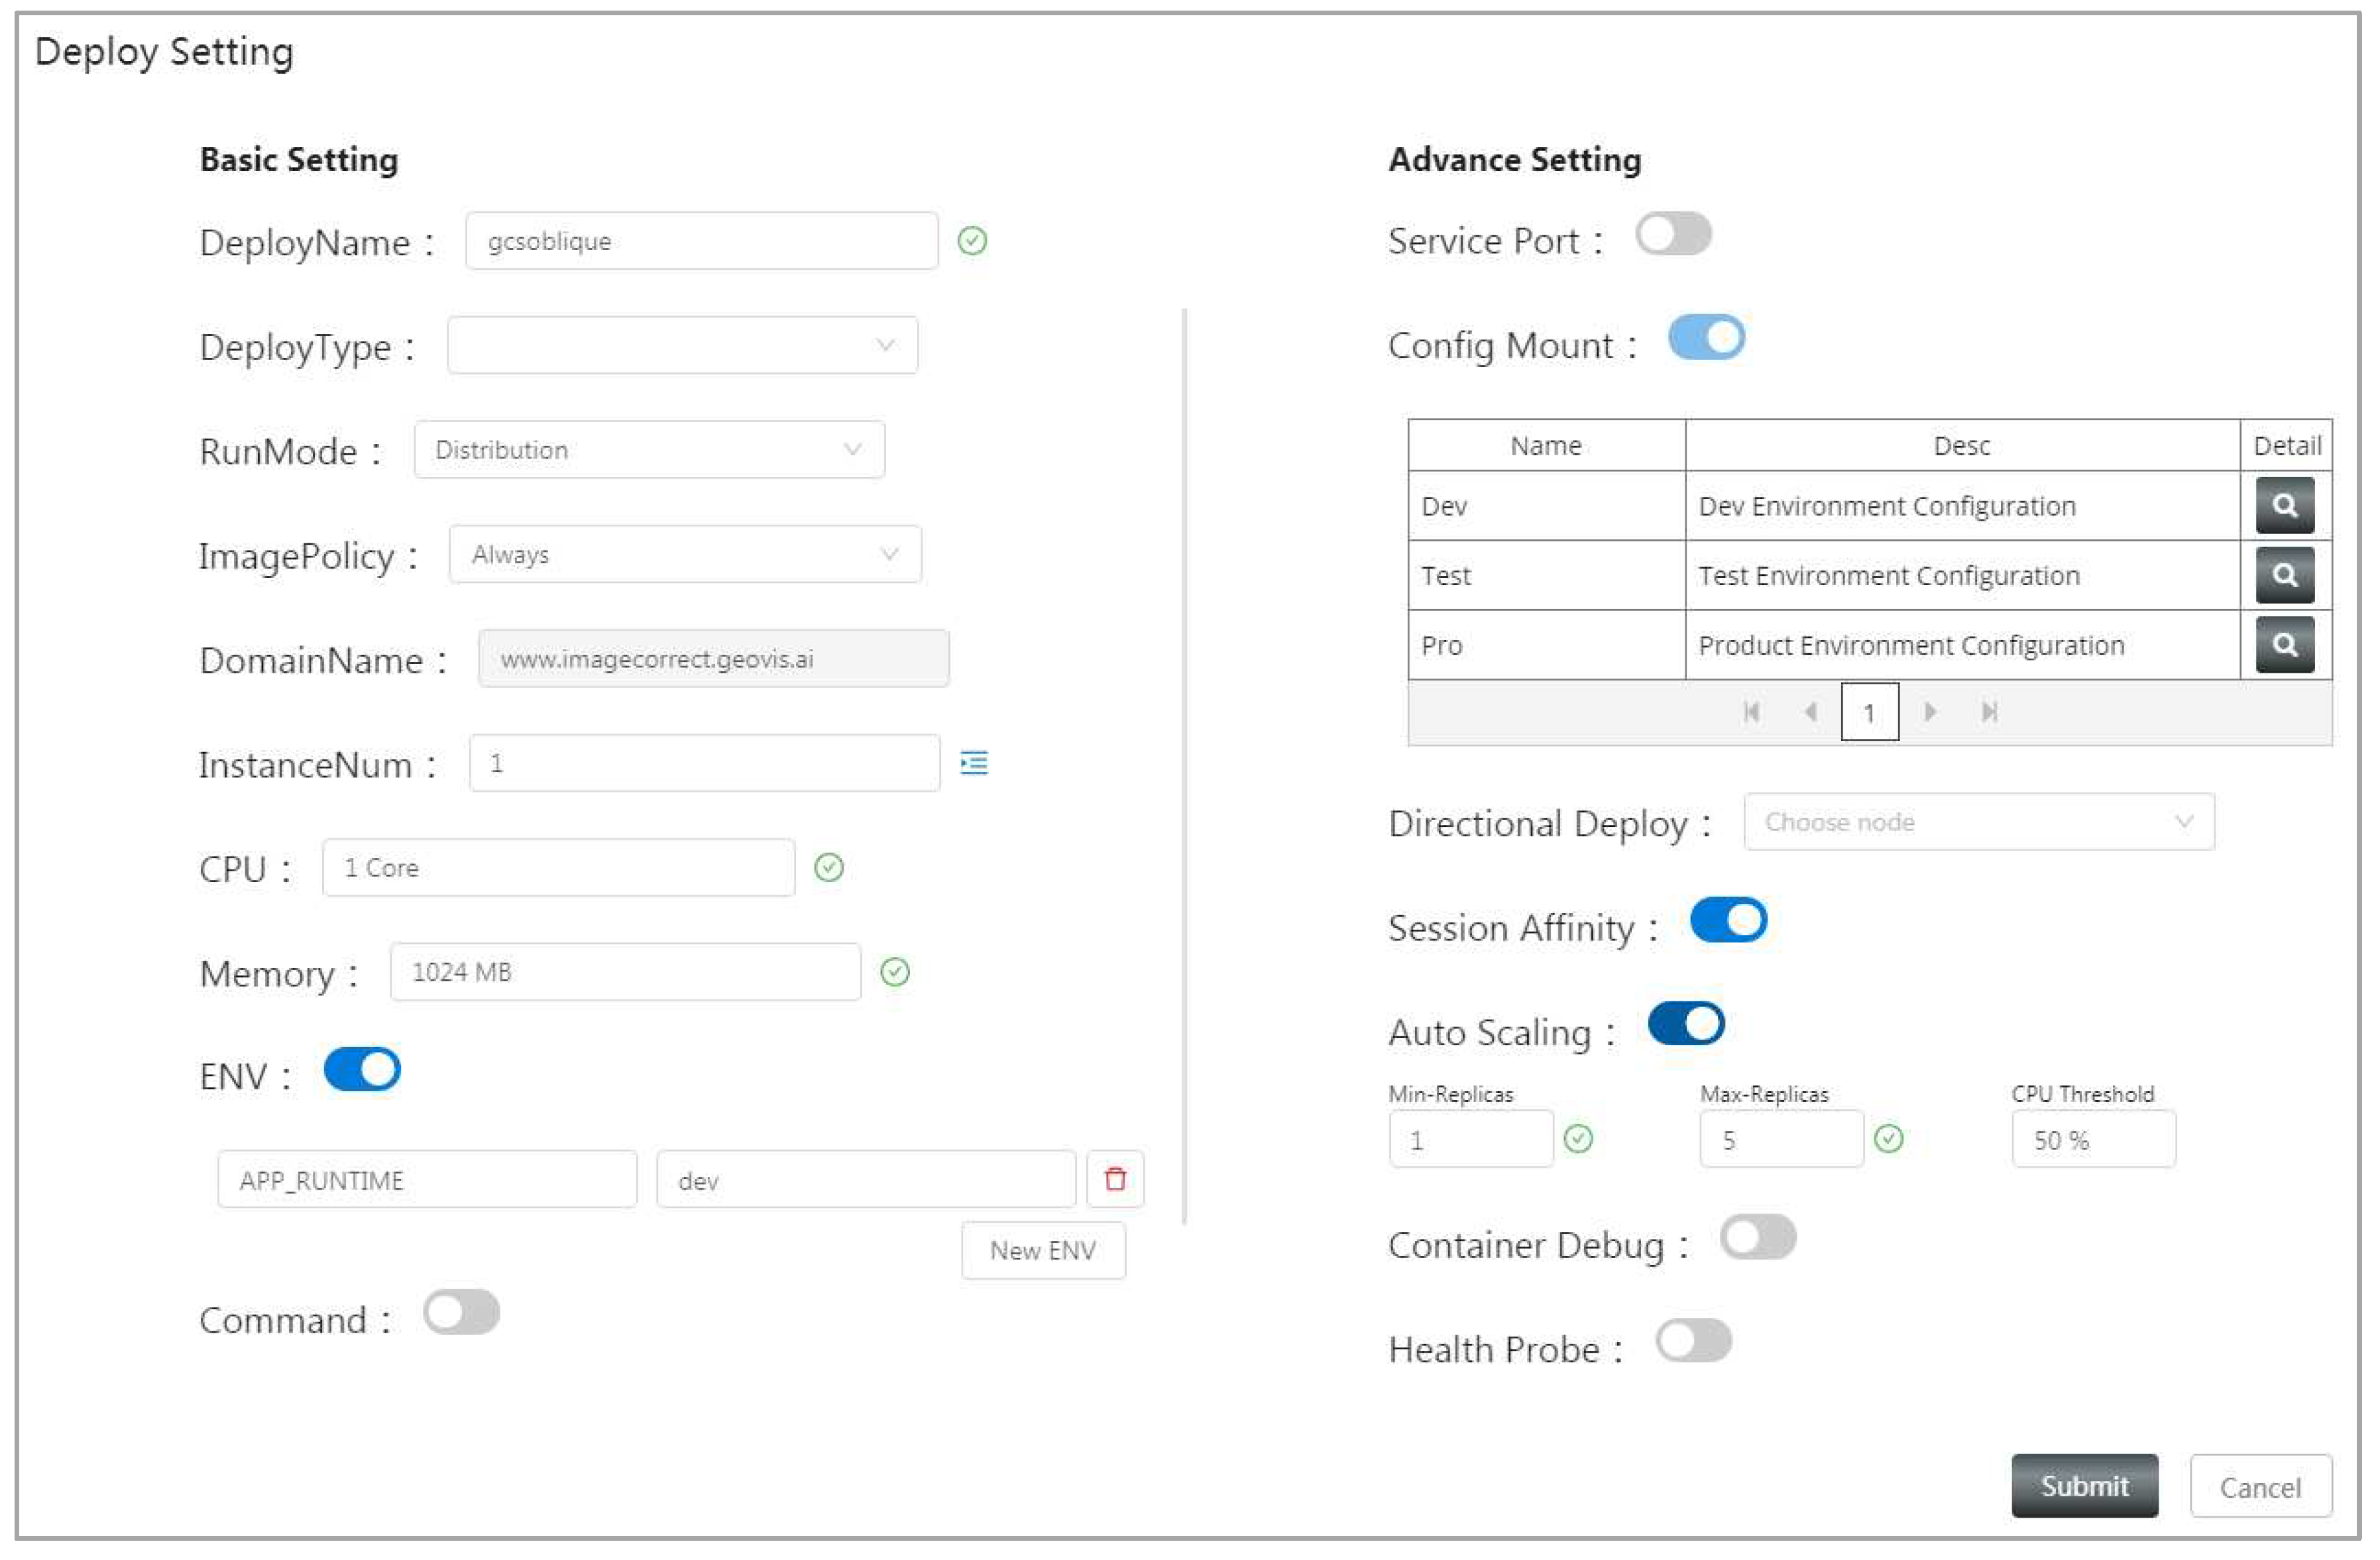Turn off the ENV toggle

tap(362, 1070)
